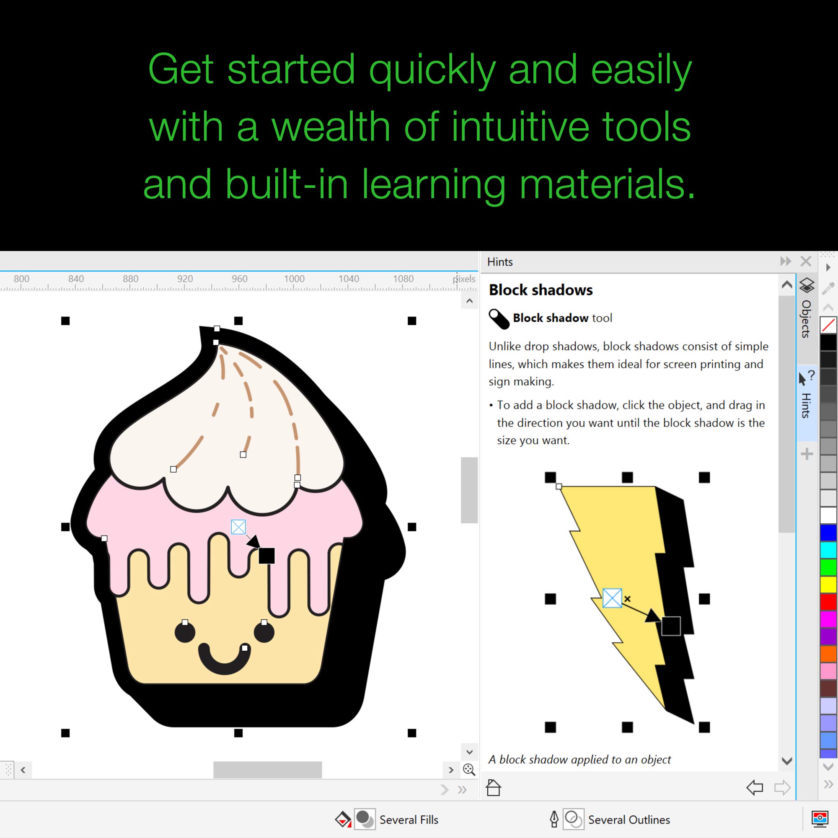Click the Several Outlines swatch indicator
Viewport: 838px width, 838px height.
click(x=574, y=819)
